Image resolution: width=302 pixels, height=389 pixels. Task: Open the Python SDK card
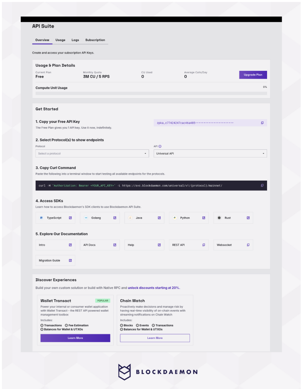(189, 218)
